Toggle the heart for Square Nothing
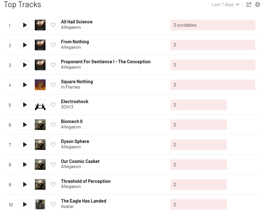The image size is (270, 213). pyautogui.click(x=53, y=85)
